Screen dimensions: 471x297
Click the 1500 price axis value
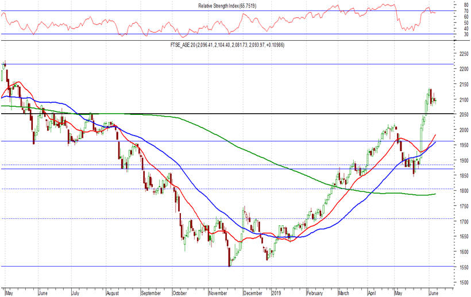(464, 283)
